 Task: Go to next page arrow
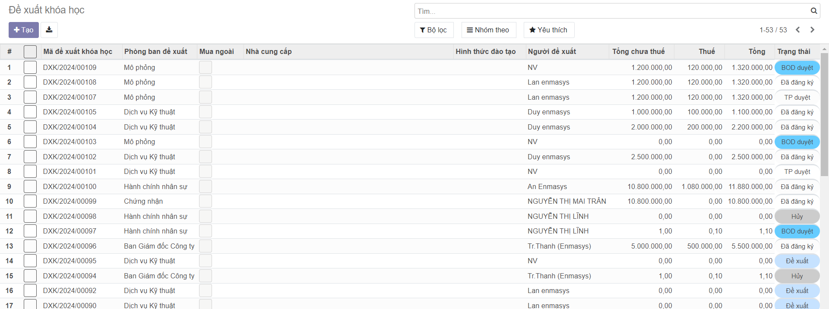coord(812,30)
